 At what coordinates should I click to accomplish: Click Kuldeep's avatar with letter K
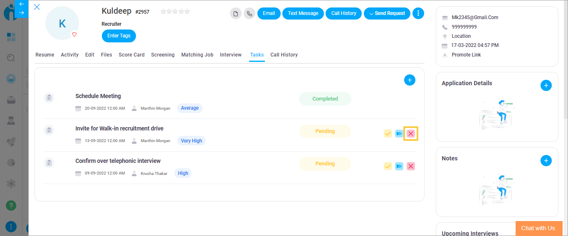point(62,23)
